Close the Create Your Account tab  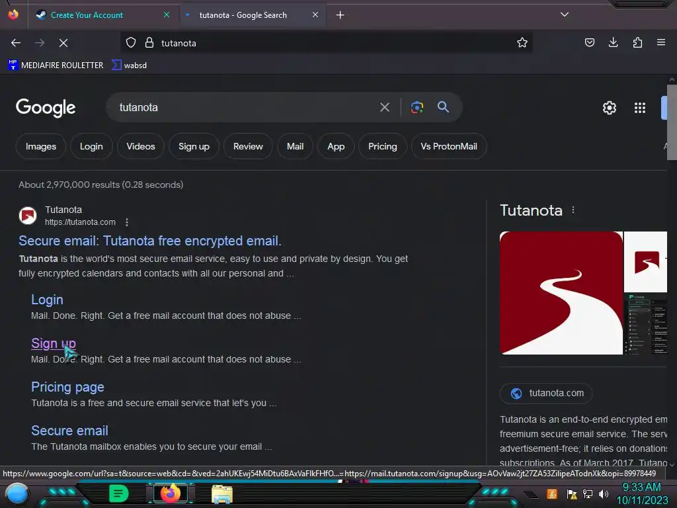click(167, 15)
